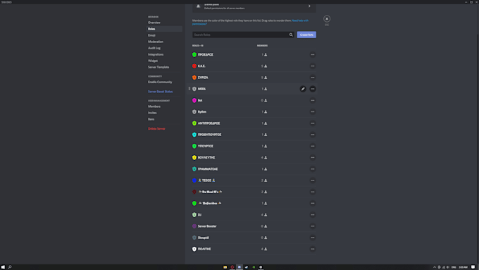
Task: Click the magenta shield icon of Bot role
Action: click(x=194, y=100)
